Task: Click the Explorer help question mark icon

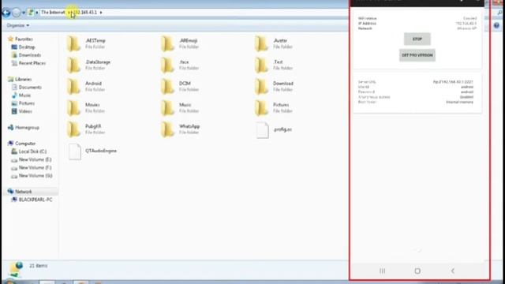Action: (x=496, y=25)
